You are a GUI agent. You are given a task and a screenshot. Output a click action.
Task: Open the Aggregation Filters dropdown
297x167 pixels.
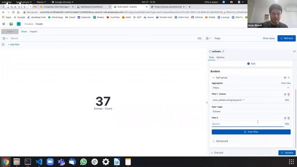pyautogui.click(x=251, y=88)
